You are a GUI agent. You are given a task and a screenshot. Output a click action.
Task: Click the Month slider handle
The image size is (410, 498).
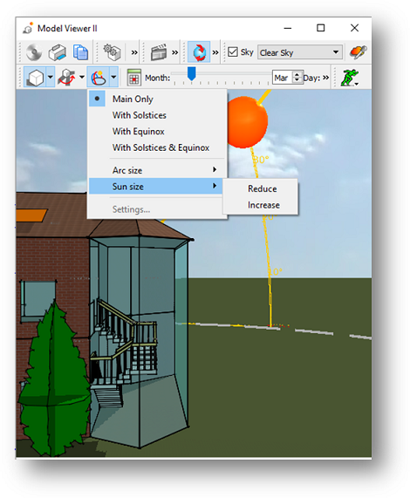pos(191,73)
